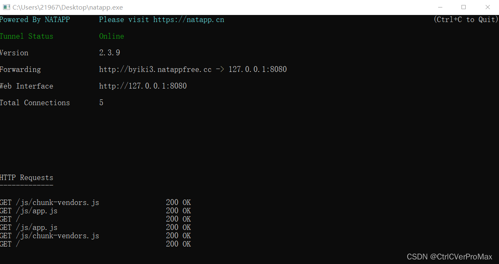Click '200 OK' status of last request row
499x264 pixels.
click(178, 244)
